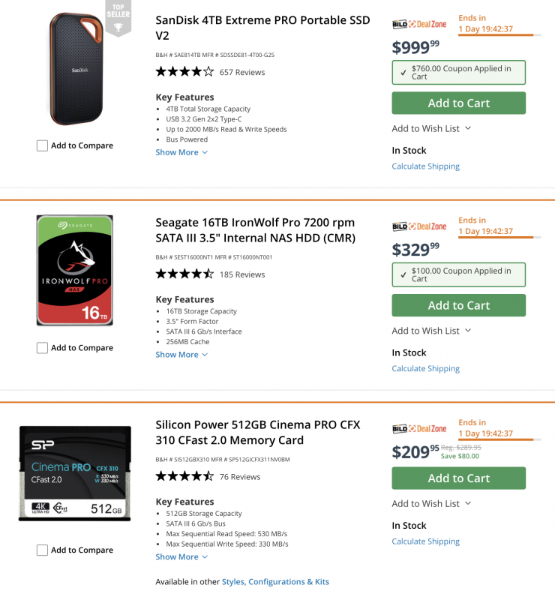Viewport: 555px width, 594px height.
Task: Check Add to Compare for SanDisk SSD
Action: [x=43, y=145]
